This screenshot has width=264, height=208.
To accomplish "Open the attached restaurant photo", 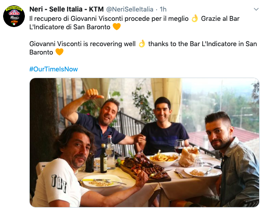I will (145, 142).
